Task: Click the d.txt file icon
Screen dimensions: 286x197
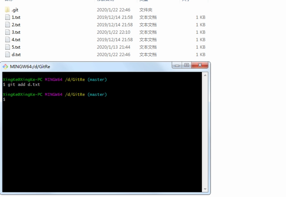Action: [x=8, y=55]
